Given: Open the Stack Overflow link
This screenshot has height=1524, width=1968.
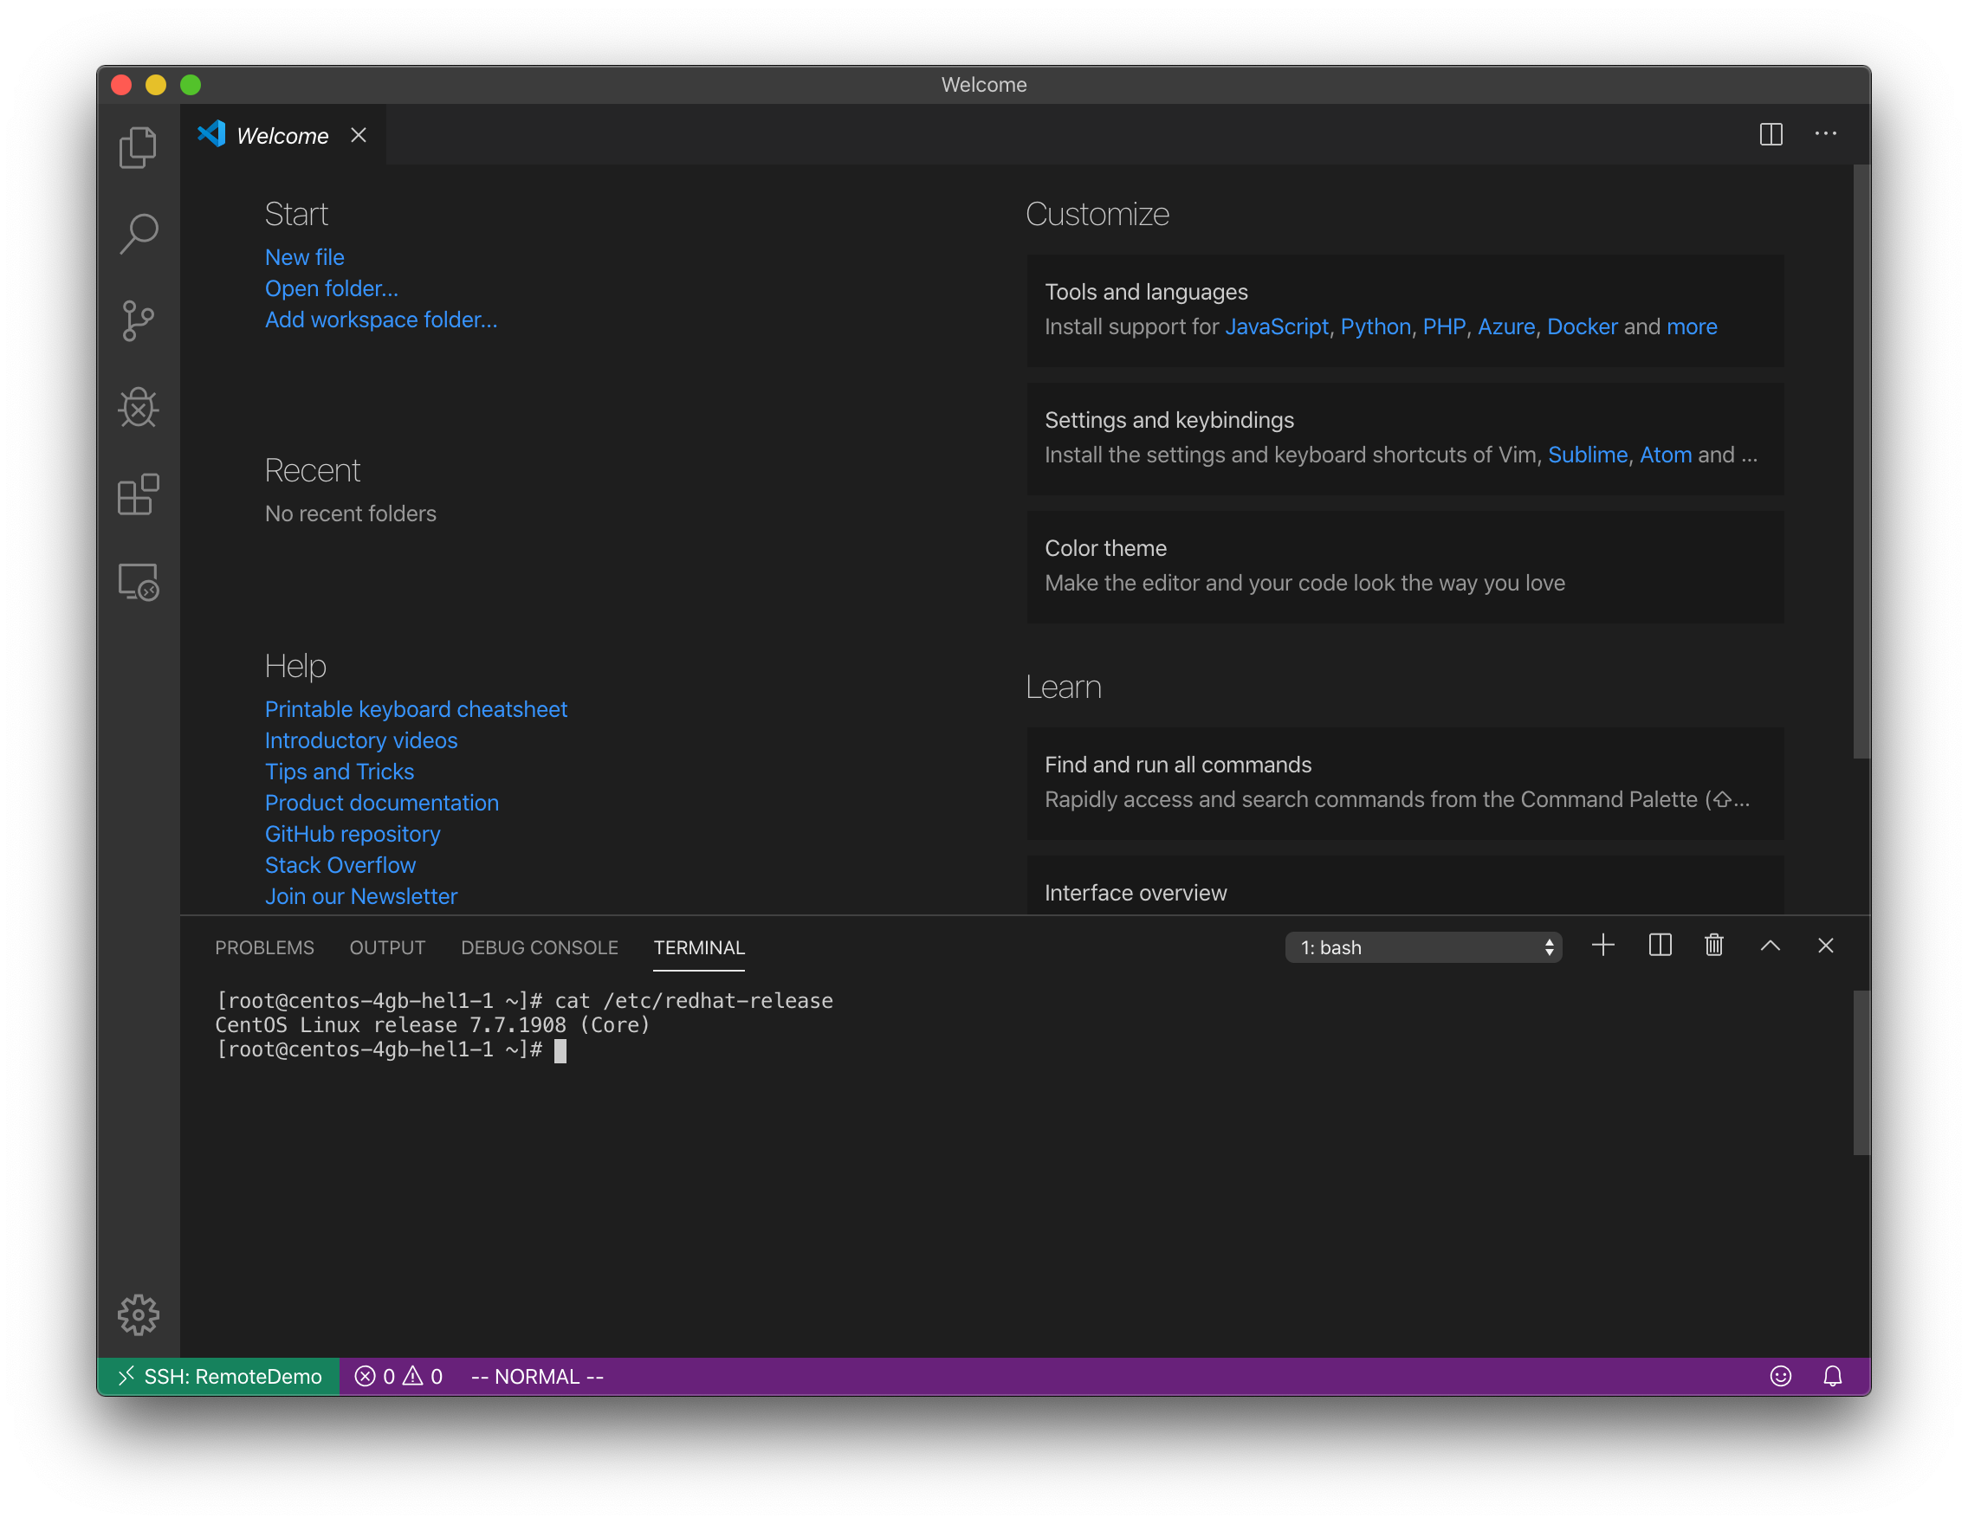Looking at the screenshot, I should pyautogui.click(x=340, y=866).
